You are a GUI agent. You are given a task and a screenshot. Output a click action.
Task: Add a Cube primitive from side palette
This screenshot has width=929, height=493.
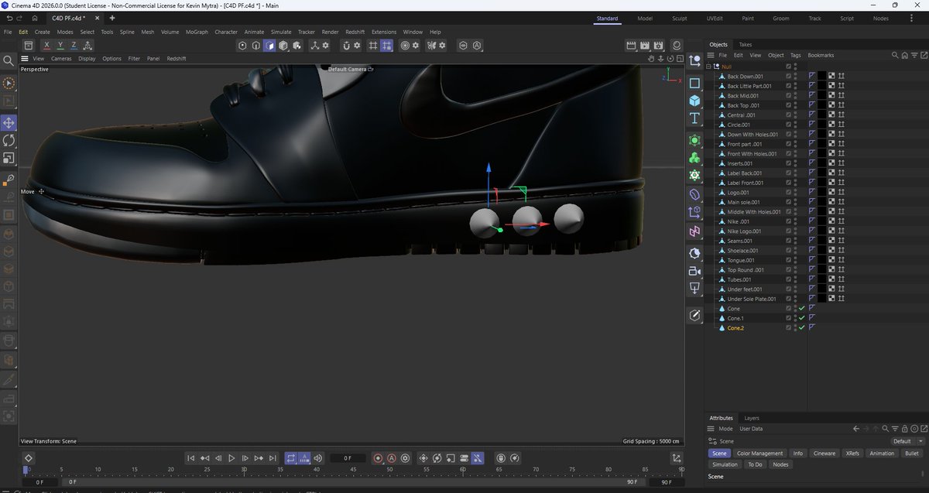coord(694,101)
